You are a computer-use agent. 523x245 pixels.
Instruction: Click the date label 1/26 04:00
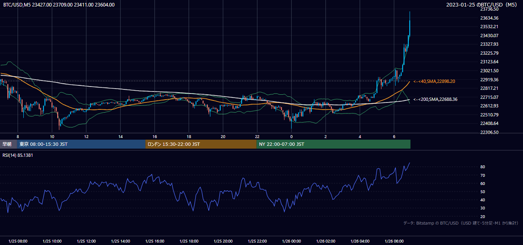pyautogui.click(x=360, y=241)
